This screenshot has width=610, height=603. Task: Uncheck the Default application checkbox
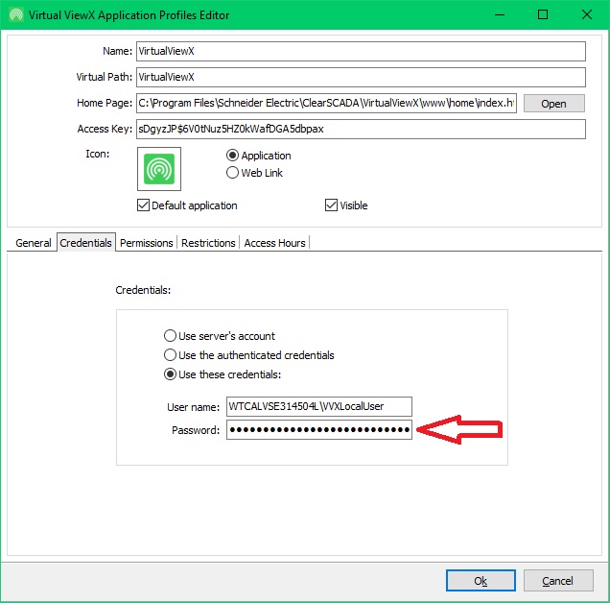(143, 205)
